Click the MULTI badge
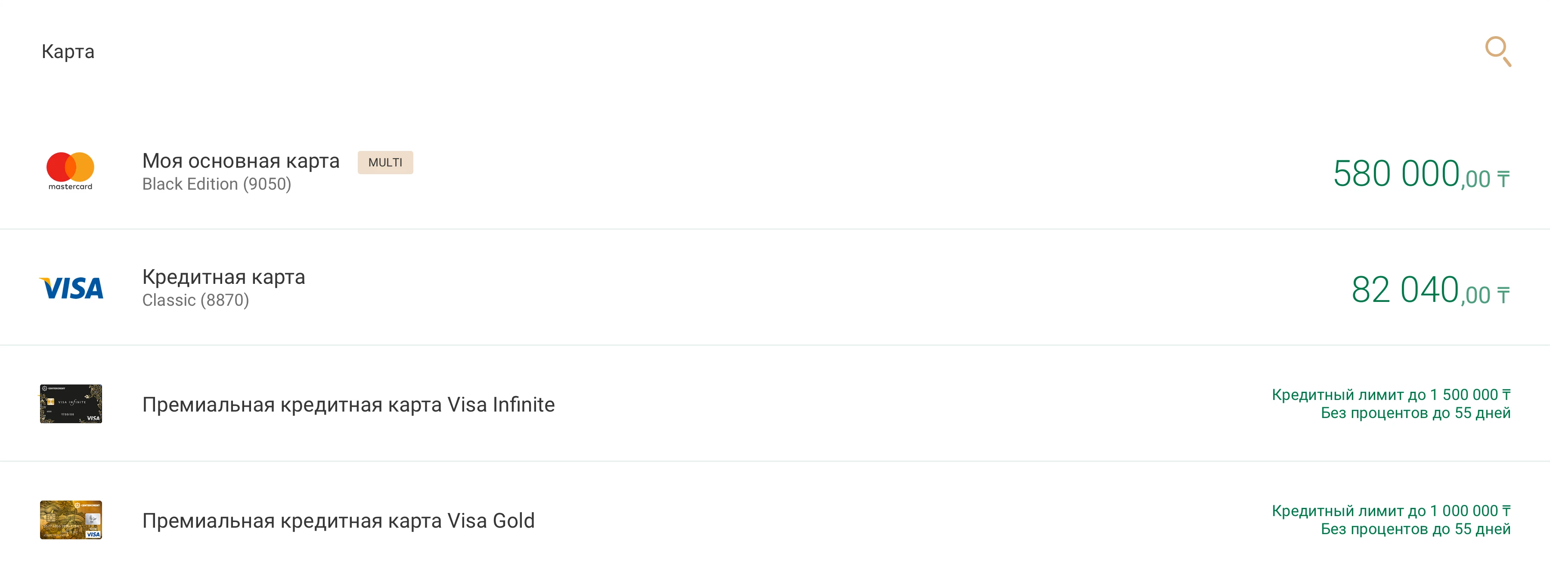Screen dimensions: 1550x578 coord(385,162)
